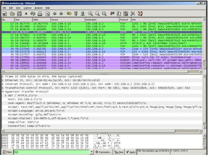
Task: Click the save capture floppy icon
Action: coord(19,14)
